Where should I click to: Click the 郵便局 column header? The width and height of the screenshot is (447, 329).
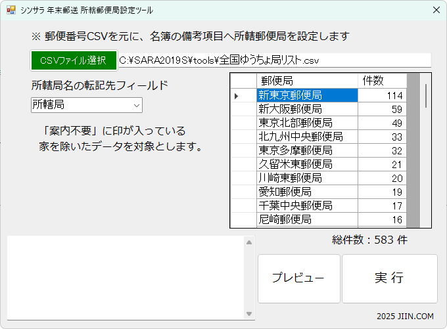307,80
